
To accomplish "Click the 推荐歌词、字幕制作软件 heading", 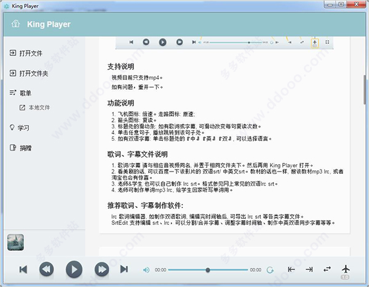I will 145,205.
